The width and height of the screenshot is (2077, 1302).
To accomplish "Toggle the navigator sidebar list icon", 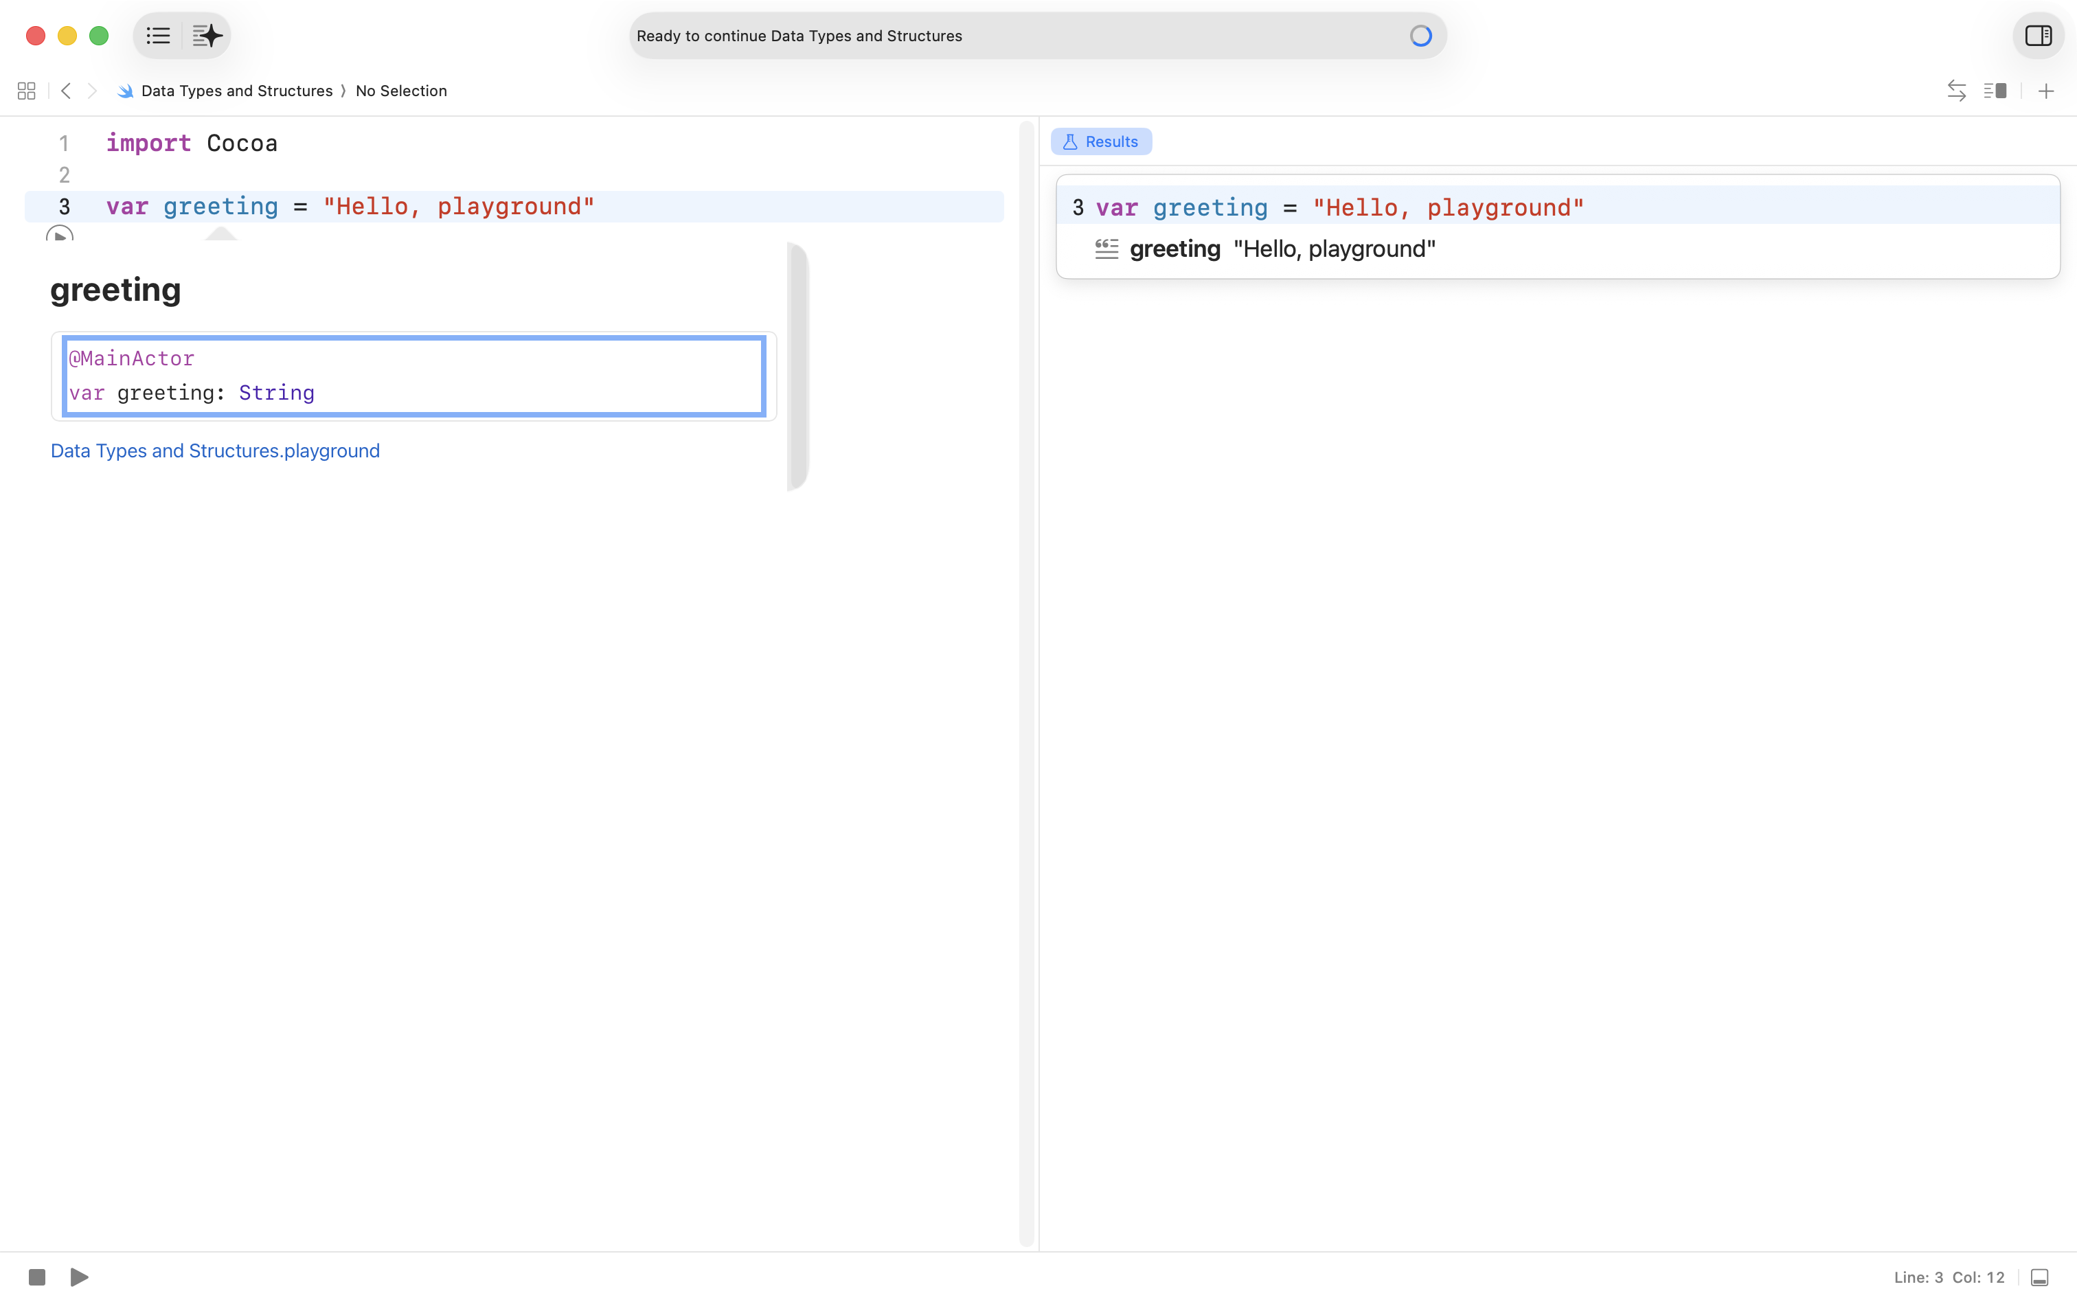I will point(159,35).
